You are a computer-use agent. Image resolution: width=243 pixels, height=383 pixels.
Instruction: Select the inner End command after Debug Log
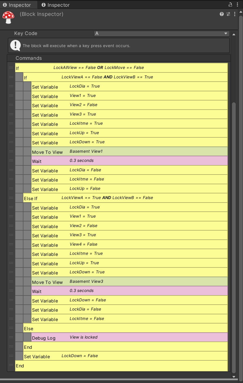[125, 347]
